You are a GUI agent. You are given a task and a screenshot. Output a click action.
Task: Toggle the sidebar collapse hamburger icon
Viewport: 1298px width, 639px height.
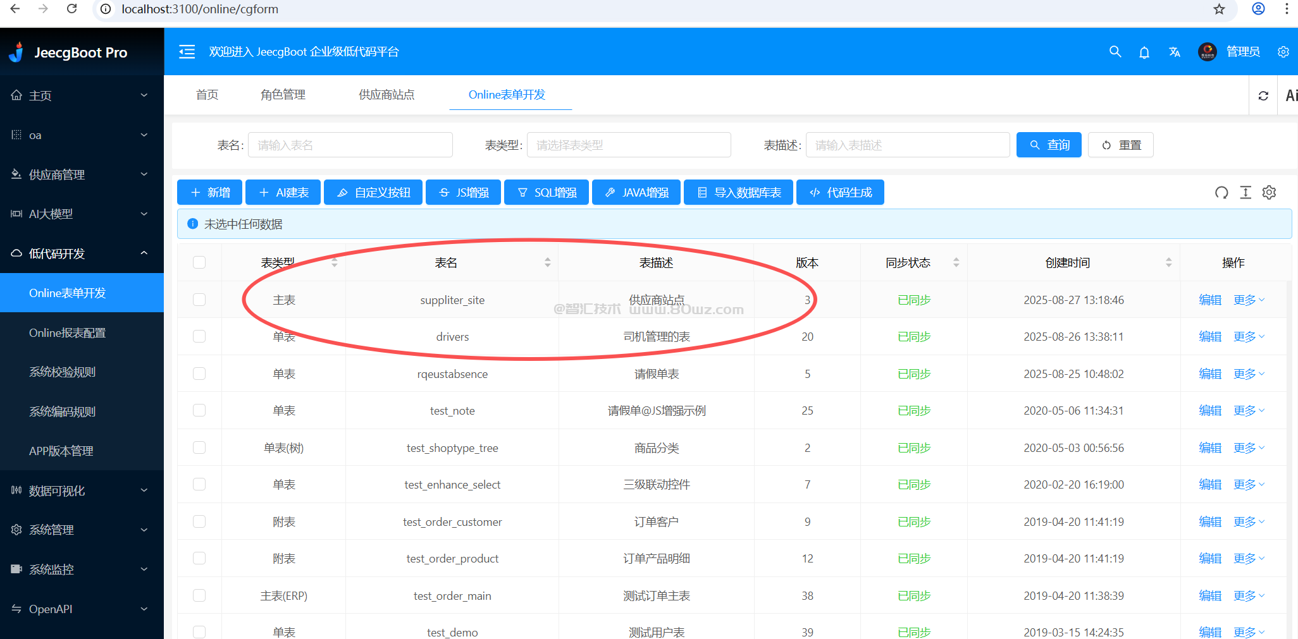click(187, 52)
